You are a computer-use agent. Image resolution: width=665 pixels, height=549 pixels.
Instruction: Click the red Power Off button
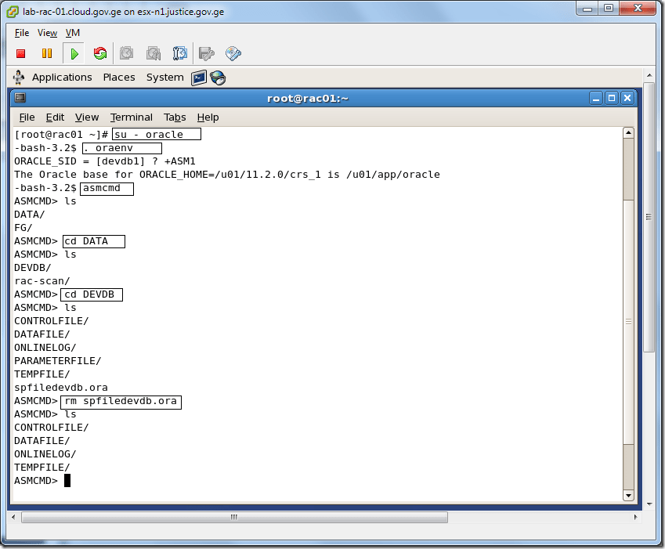tap(21, 54)
